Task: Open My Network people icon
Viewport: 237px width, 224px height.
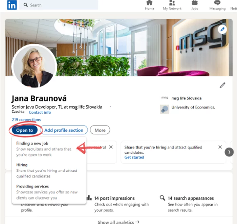Action: [172, 3]
